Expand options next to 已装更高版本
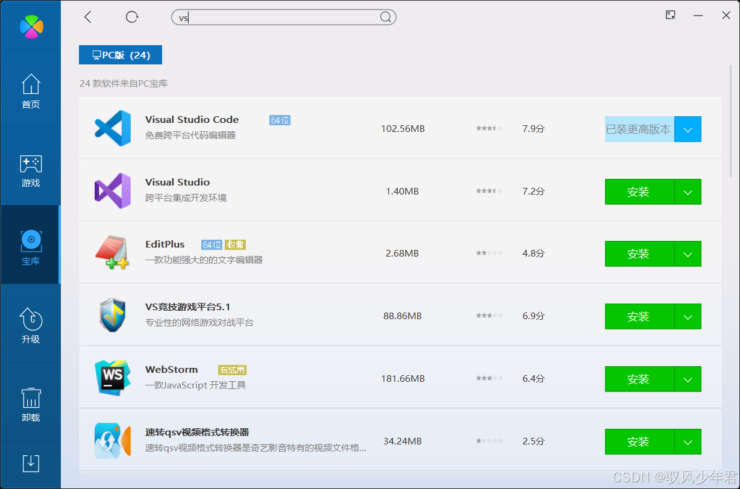 tap(688, 129)
